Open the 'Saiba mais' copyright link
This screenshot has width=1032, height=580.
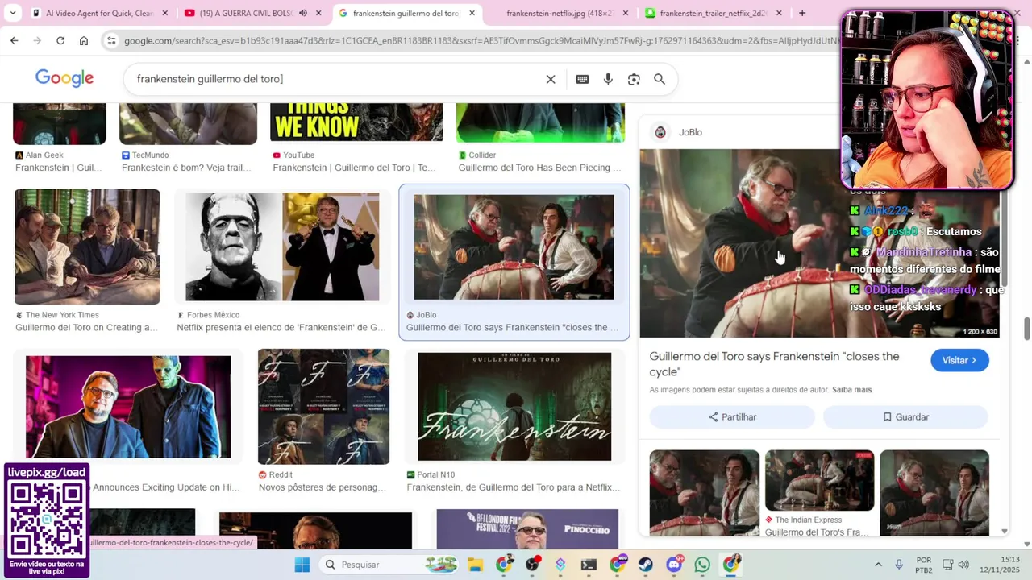click(x=851, y=390)
